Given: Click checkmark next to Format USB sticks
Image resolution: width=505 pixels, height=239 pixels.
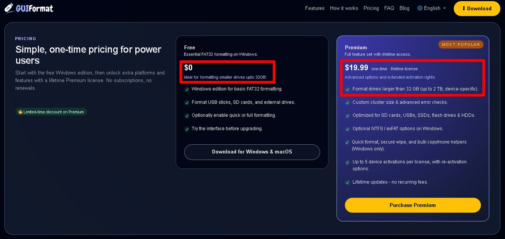Looking at the screenshot, I should (x=187, y=103).
